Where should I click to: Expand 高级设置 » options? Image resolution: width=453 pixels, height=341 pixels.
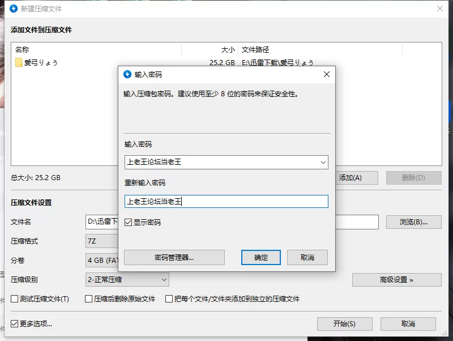[x=397, y=280]
